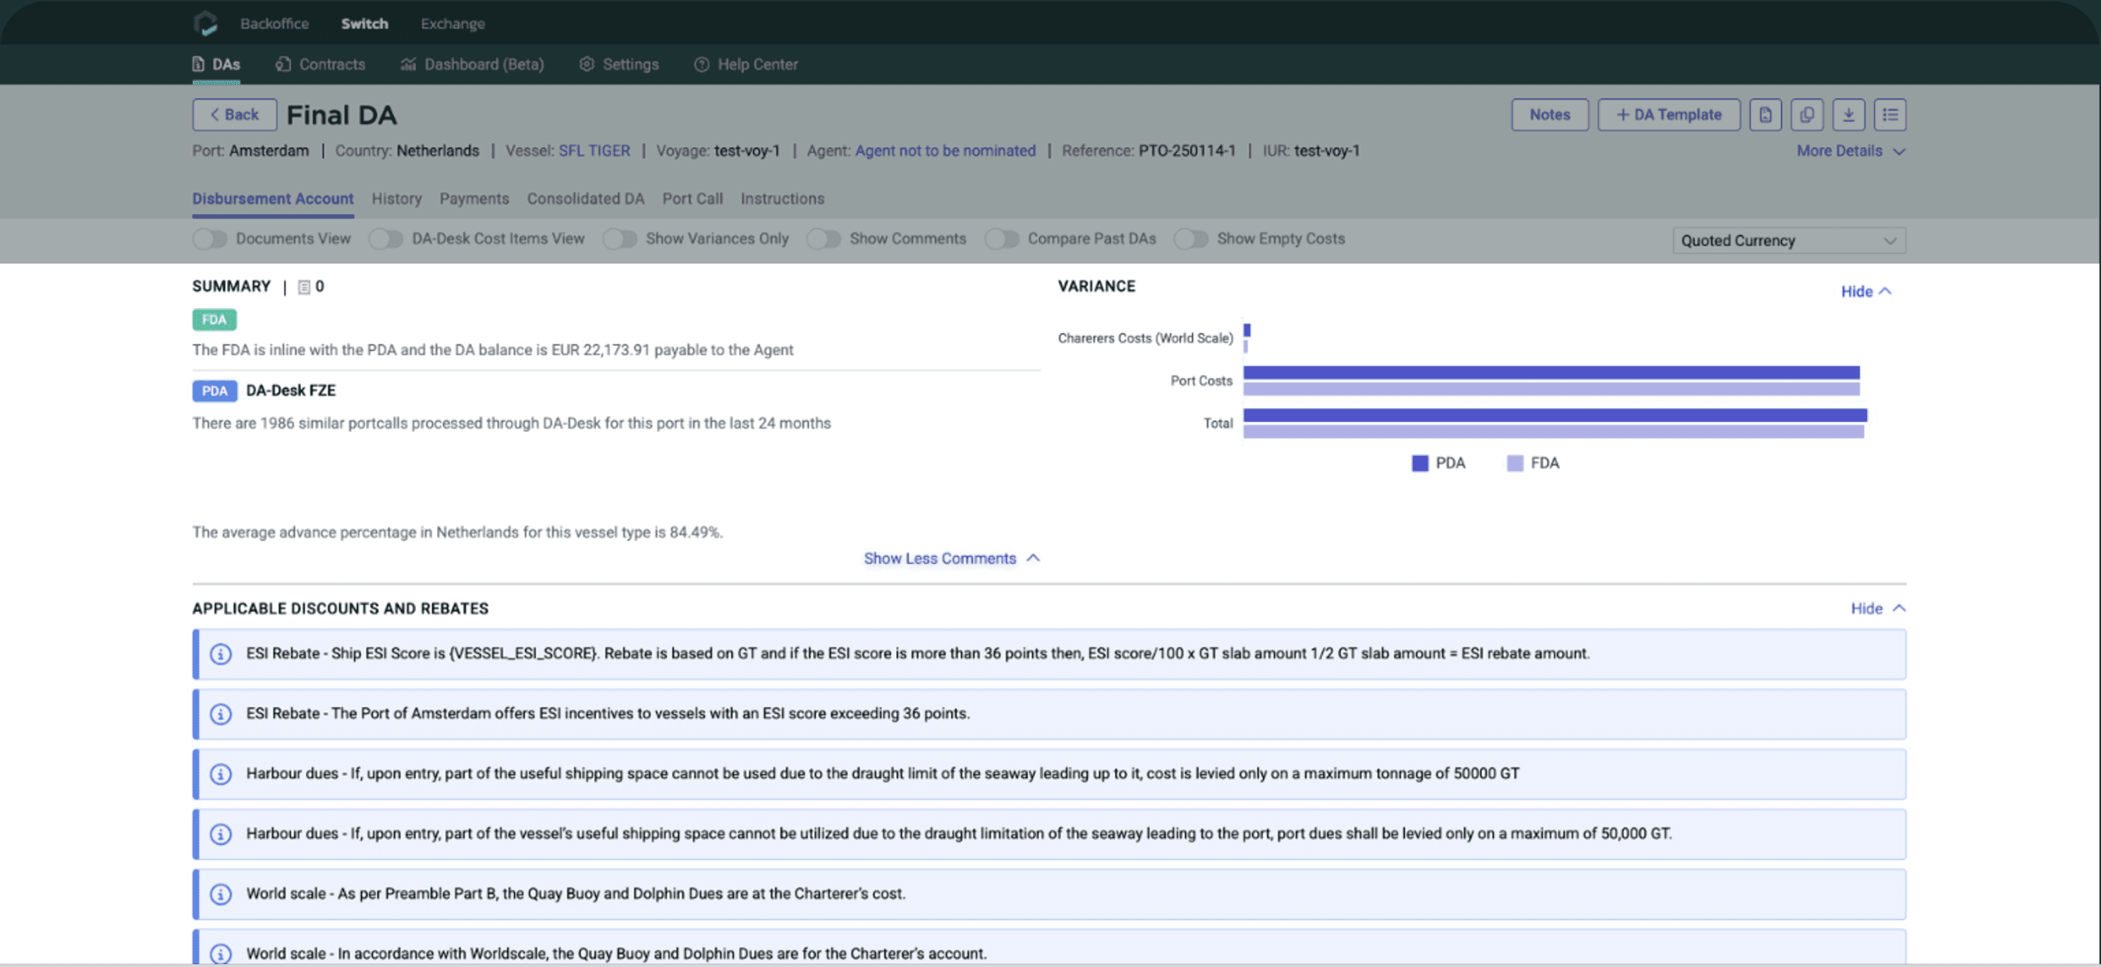Click the PDA legend color swatch
Image resolution: width=2101 pixels, height=967 pixels.
[x=1420, y=463]
